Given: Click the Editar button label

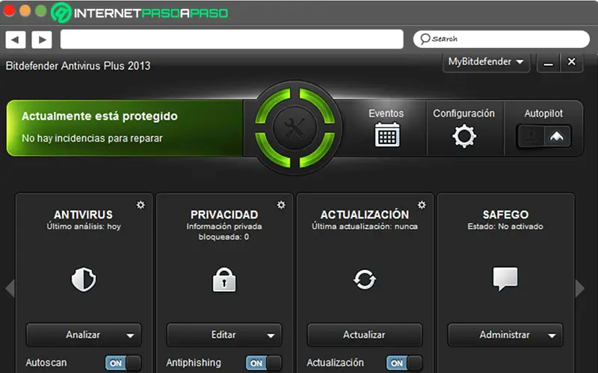Looking at the screenshot, I should [224, 334].
